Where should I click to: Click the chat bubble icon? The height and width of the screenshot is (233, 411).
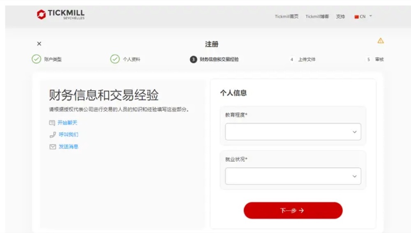coord(52,122)
